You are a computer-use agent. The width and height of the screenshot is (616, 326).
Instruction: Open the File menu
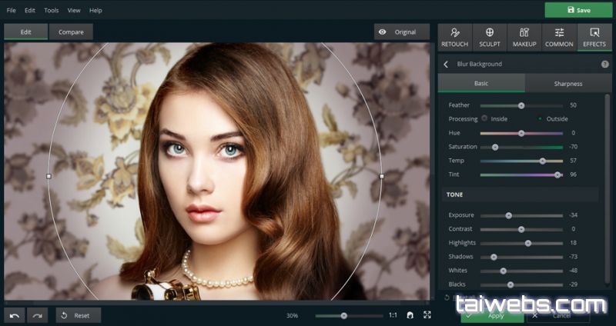pyautogui.click(x=11, y=11)
